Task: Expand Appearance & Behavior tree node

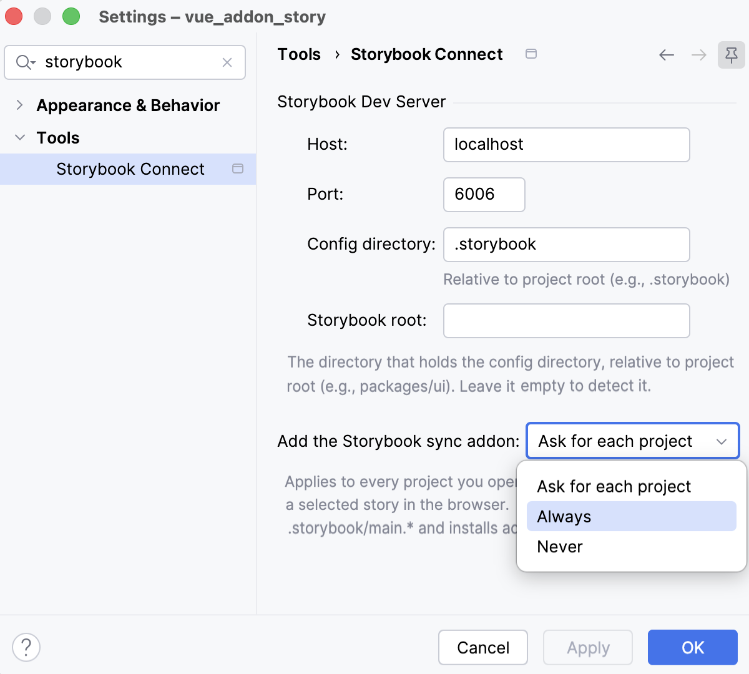Action: (19, 105)
